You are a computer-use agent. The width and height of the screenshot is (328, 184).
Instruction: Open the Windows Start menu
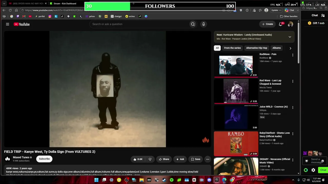(x=96, y=180)
